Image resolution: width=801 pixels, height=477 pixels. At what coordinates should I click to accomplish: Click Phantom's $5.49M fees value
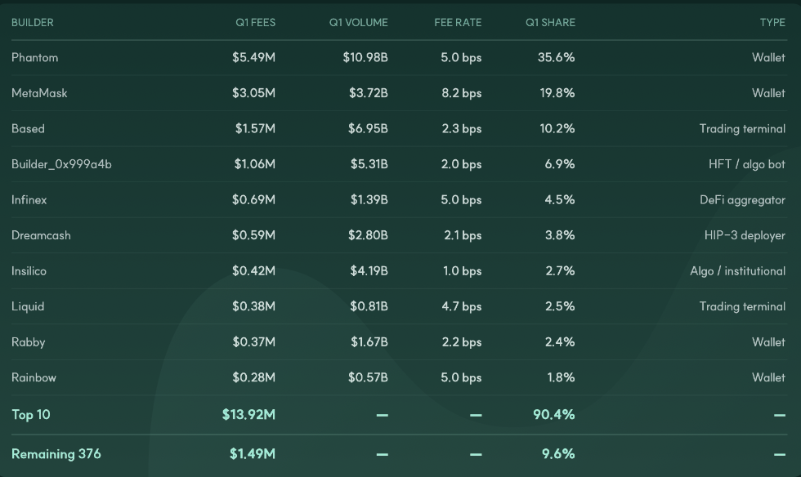(254, 57)
